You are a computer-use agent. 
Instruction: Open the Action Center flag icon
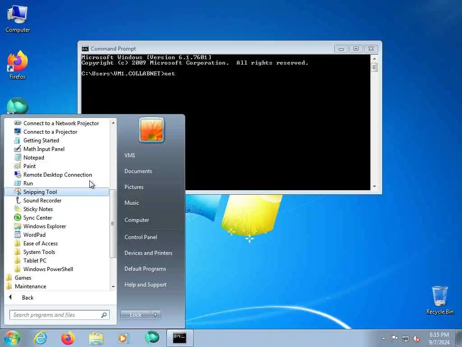pos(394,338)
